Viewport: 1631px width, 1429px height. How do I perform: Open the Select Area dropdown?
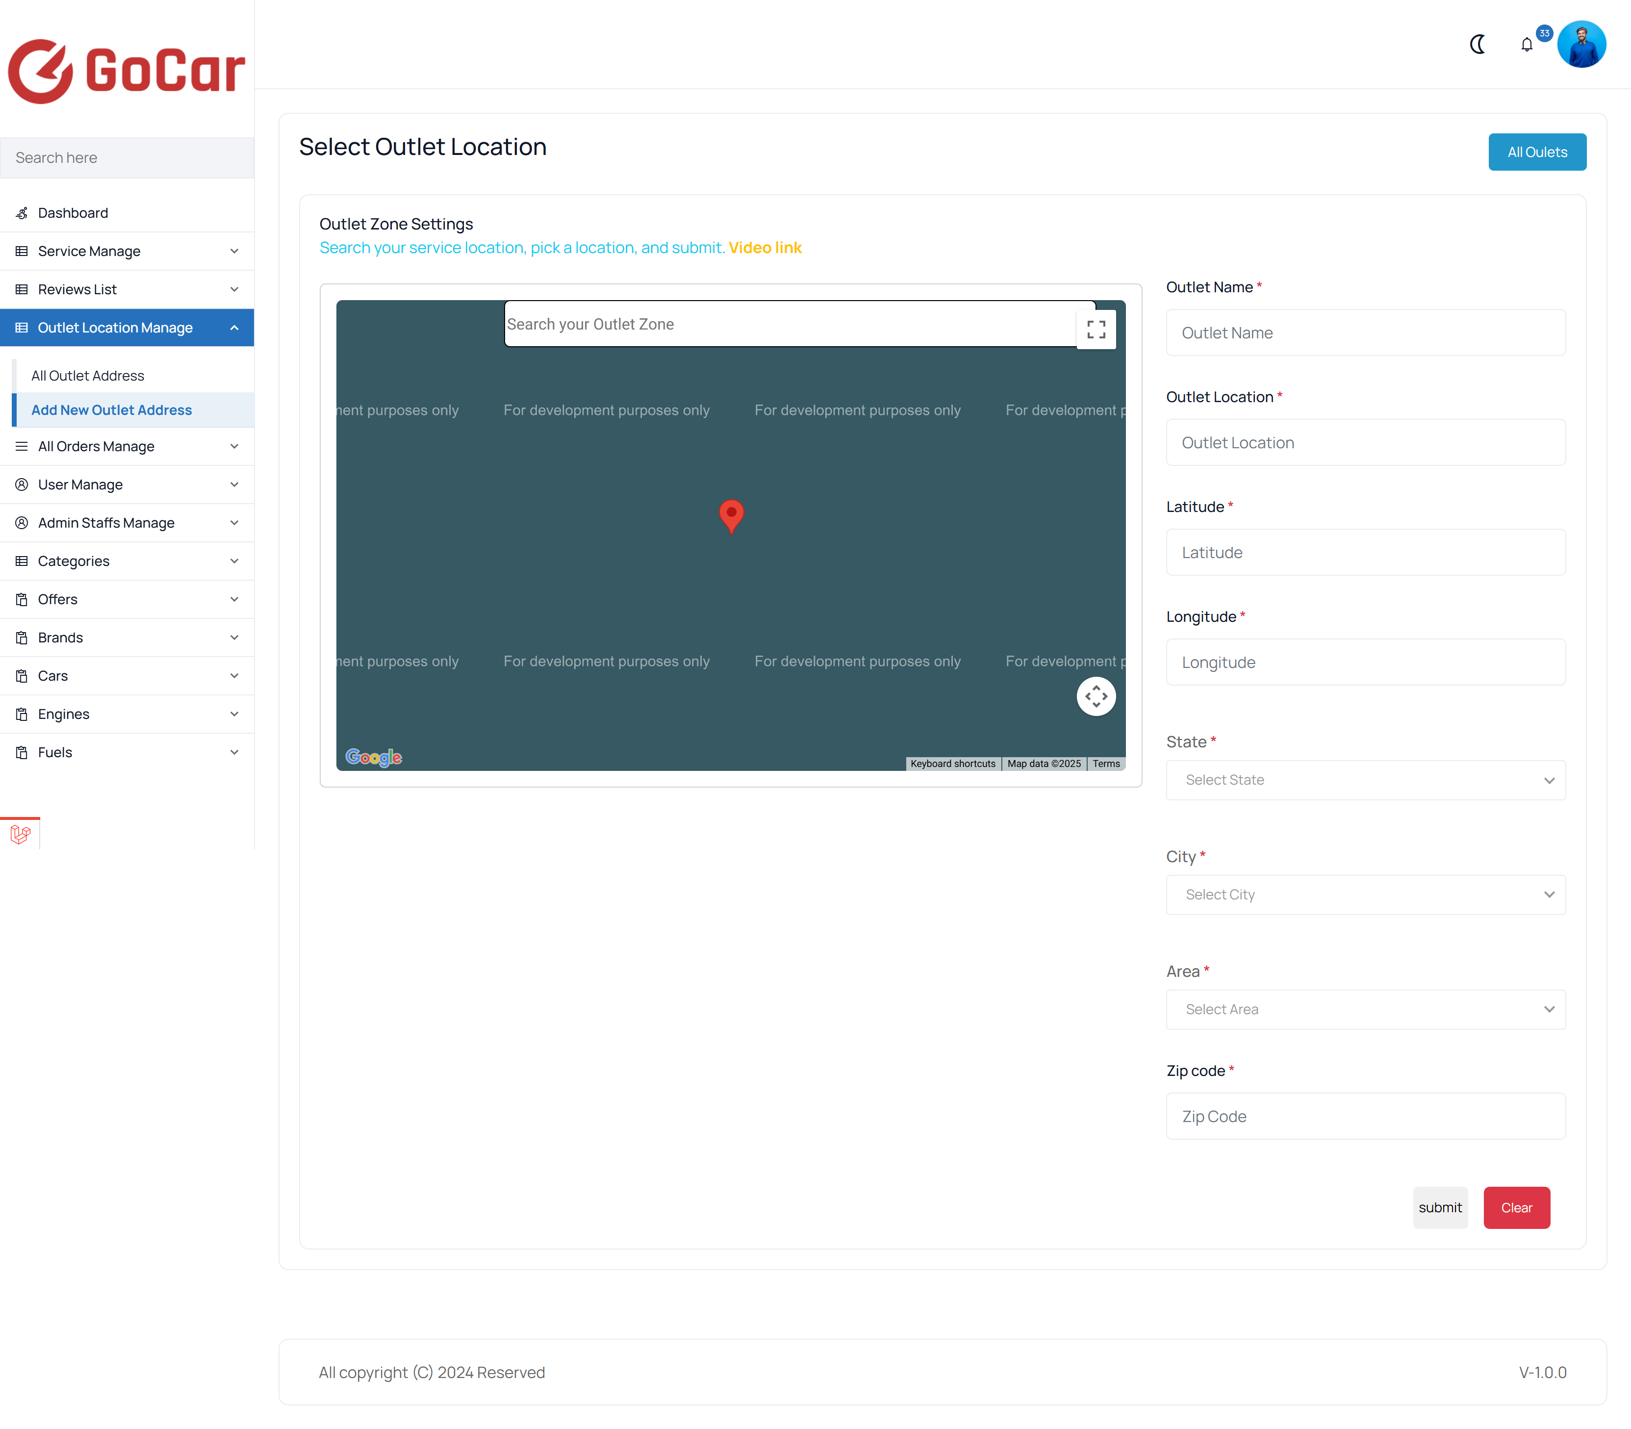(1365, 1010)
